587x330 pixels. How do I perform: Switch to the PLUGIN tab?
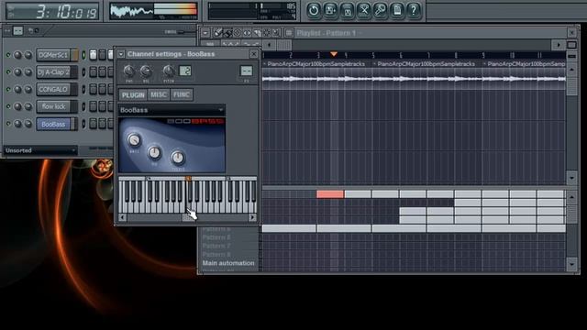133,95
